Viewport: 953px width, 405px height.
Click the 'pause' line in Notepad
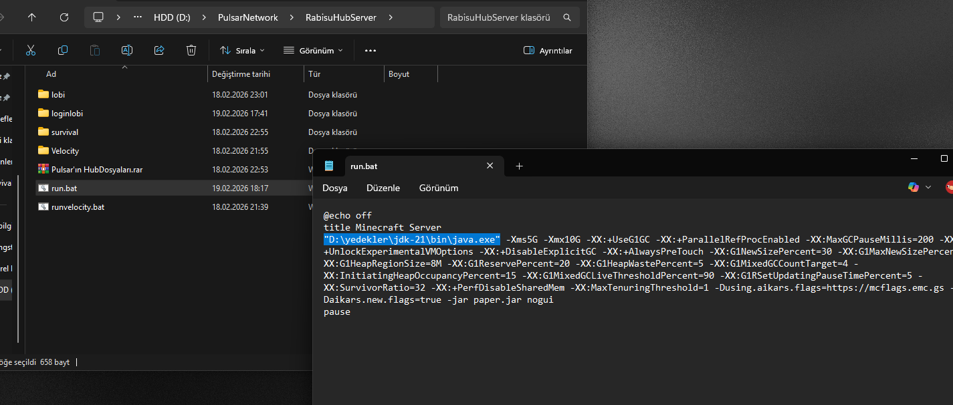click(336, 312)
